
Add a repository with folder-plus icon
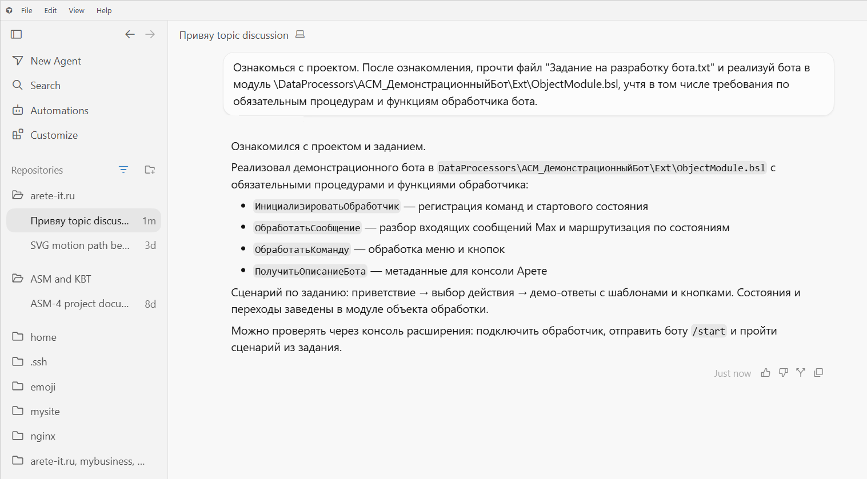pyautogui.click(x=150, y=170)
